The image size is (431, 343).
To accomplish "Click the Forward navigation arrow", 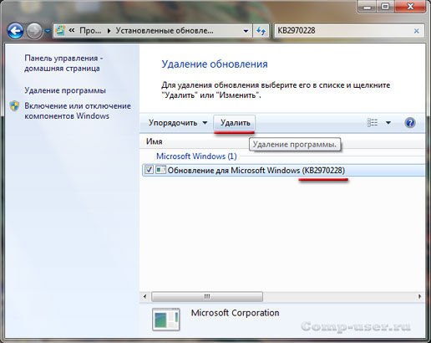I will point(34,30).
